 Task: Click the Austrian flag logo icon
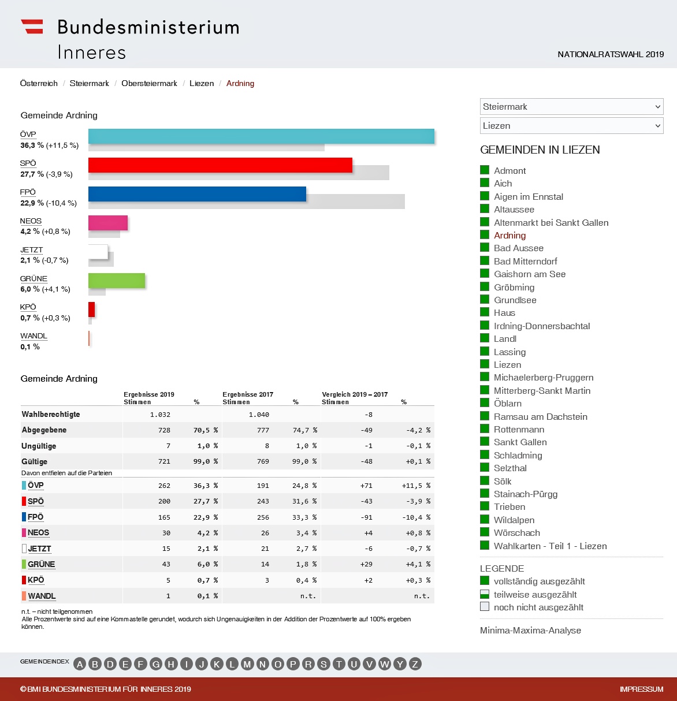[x=32, y=27]
